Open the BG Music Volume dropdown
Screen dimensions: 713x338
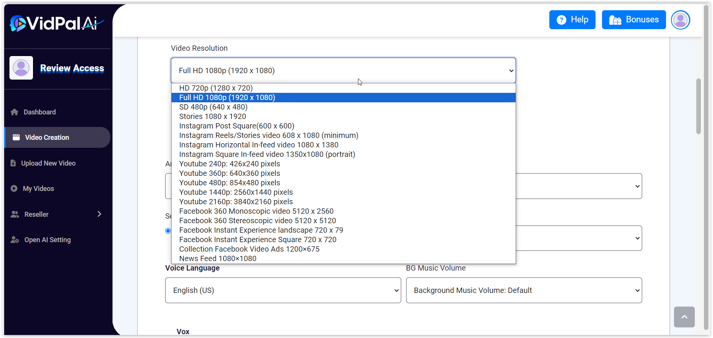(x=524, y=290)
